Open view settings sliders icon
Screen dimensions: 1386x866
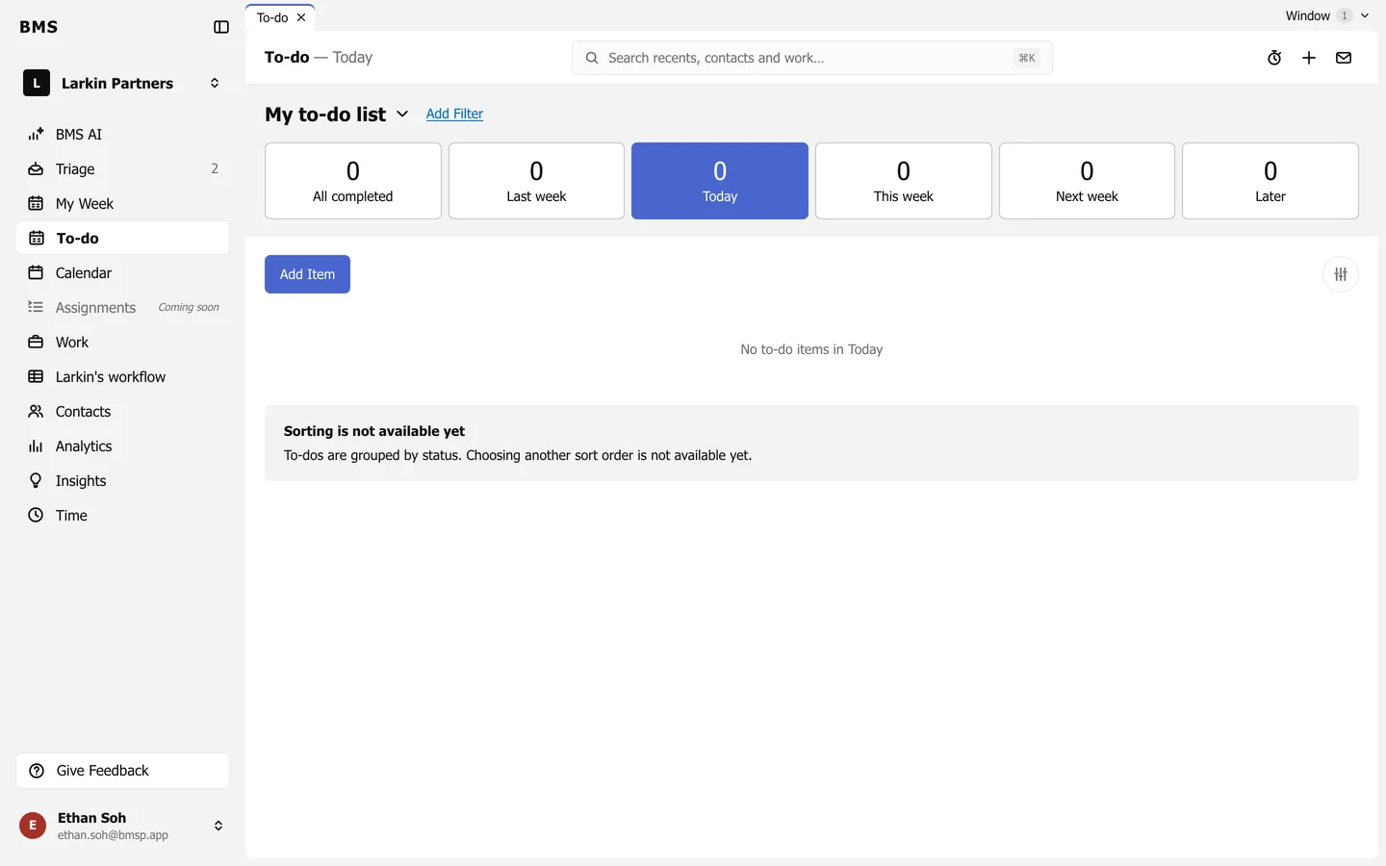1341,274
